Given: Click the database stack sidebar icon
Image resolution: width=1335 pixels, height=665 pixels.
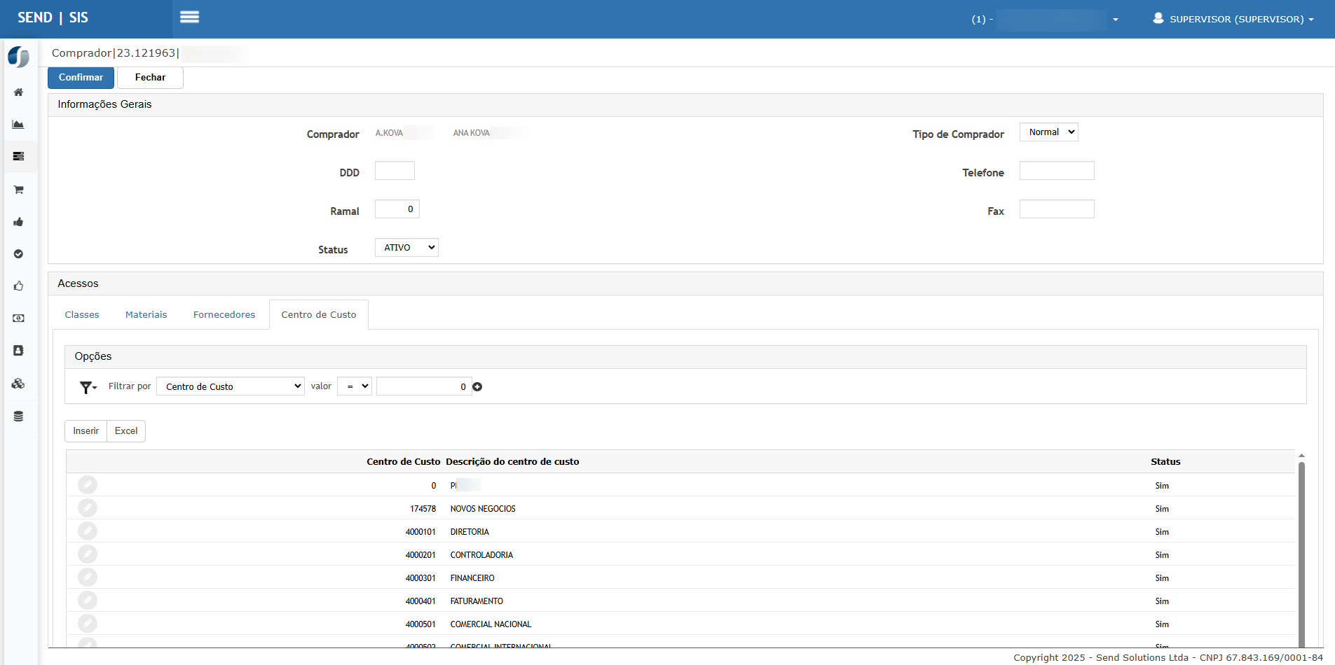Looking at the screenshot, I should click(19, 416).
